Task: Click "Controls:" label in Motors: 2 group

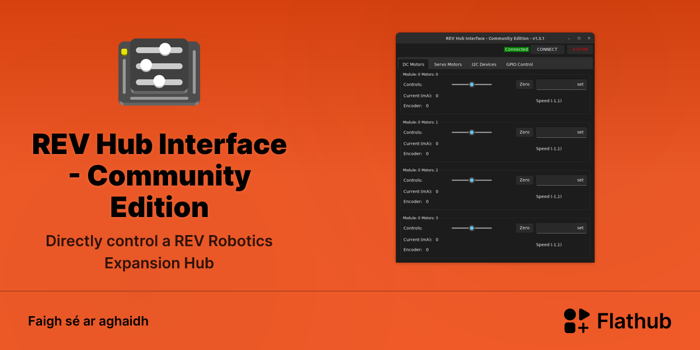Action: click(413, 180)
